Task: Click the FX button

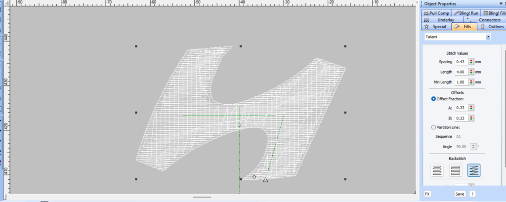Action: pyautogui.click(x=427, y=194)
